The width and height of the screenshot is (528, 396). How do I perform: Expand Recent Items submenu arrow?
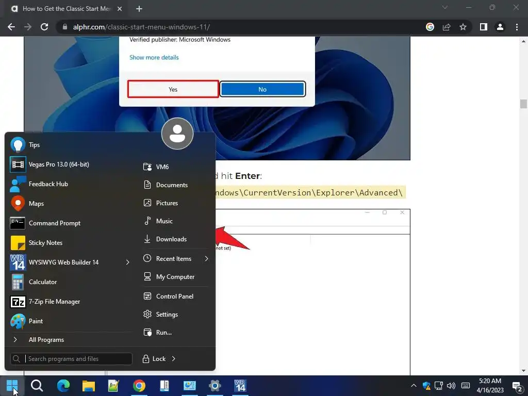pyautogui.click(x=206, y=259)
